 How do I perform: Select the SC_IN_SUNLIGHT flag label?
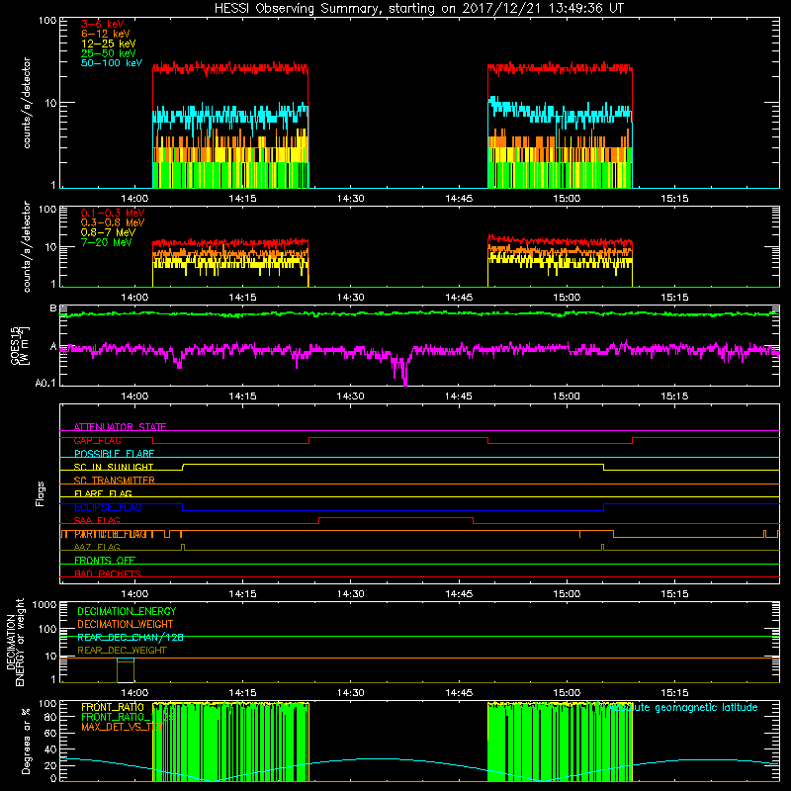pos(114,467)
